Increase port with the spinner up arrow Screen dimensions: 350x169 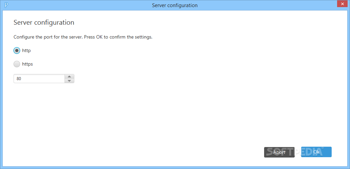69,76
